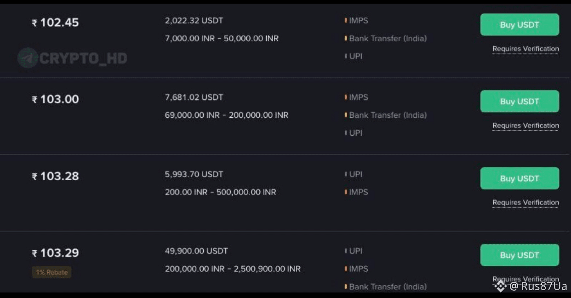Click the 1% Rebate badge
This screenshot has height=298, width=571.
pos(51,272)
